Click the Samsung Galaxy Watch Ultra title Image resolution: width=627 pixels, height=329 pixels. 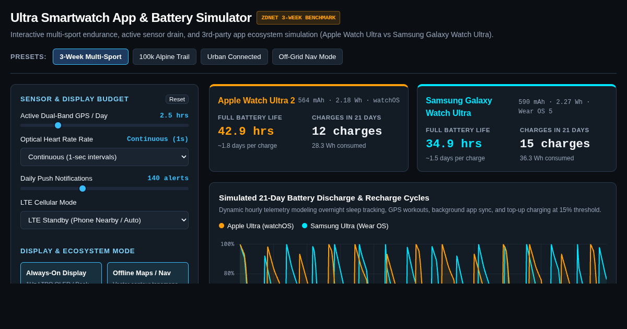[x=459, y=107]
